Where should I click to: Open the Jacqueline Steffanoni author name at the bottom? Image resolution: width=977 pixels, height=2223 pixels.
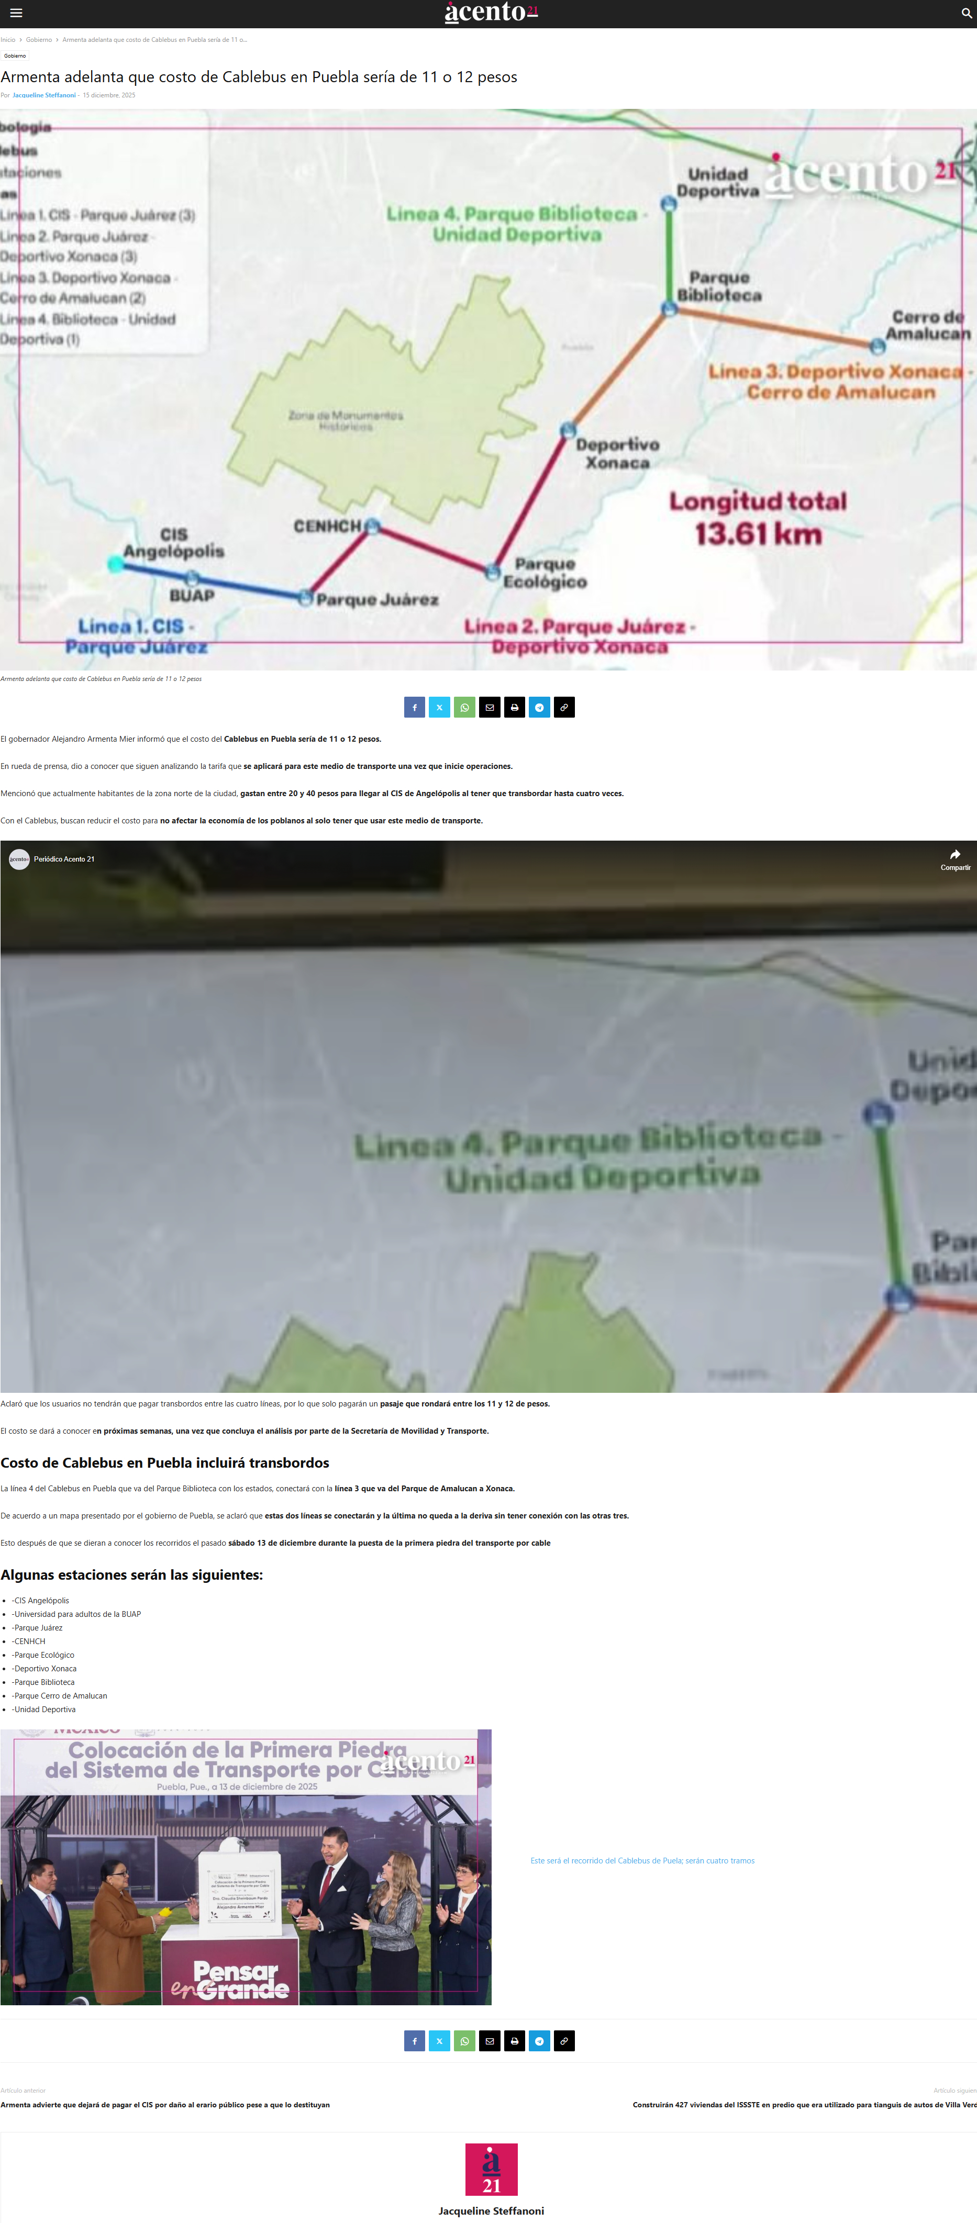pyautogui.click(x=491, y=2211)
